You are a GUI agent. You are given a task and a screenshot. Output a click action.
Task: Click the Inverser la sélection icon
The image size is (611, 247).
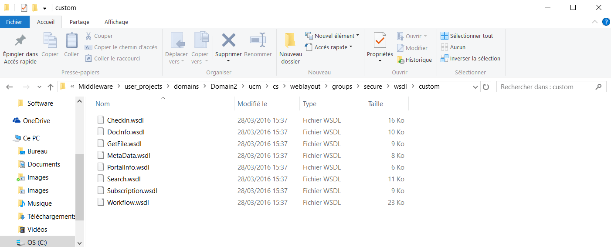[444, 58]
